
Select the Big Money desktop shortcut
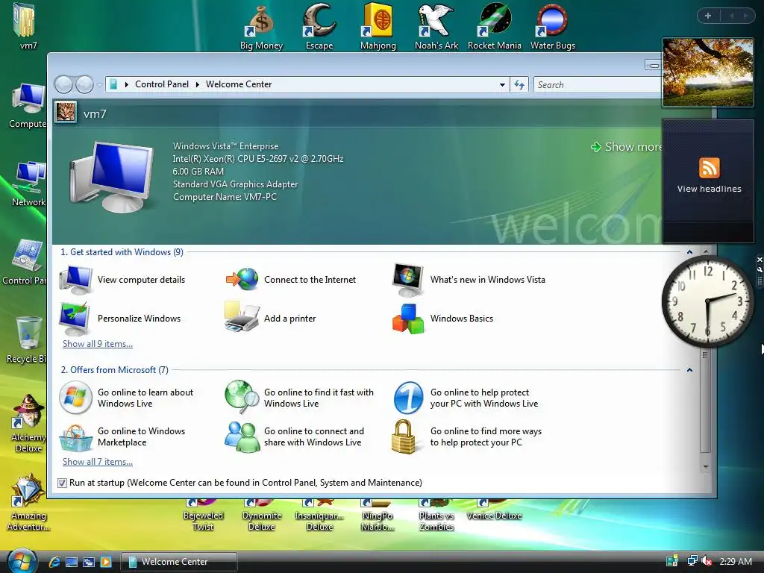point(262,28)
